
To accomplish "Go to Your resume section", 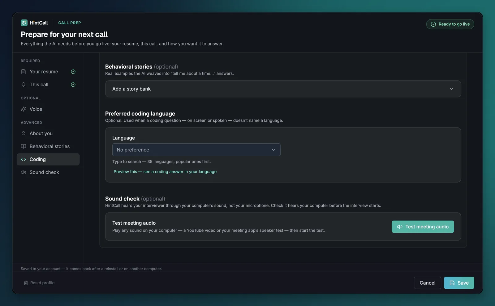I will point(48,72).
